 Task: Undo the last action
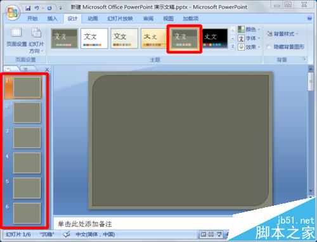click(37, 8)
